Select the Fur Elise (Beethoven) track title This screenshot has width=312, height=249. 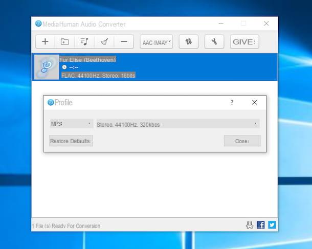pyautogui.click(x=87, y=60)
